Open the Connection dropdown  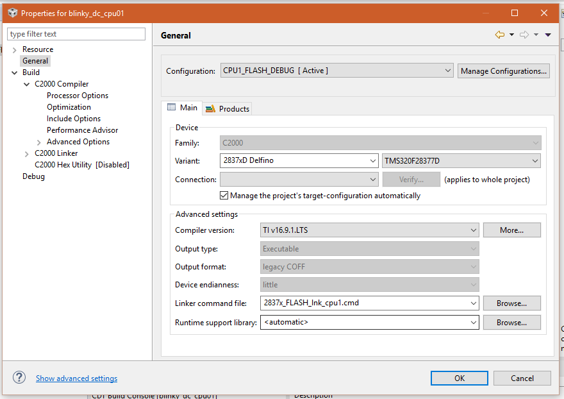[x=299, y=180]
